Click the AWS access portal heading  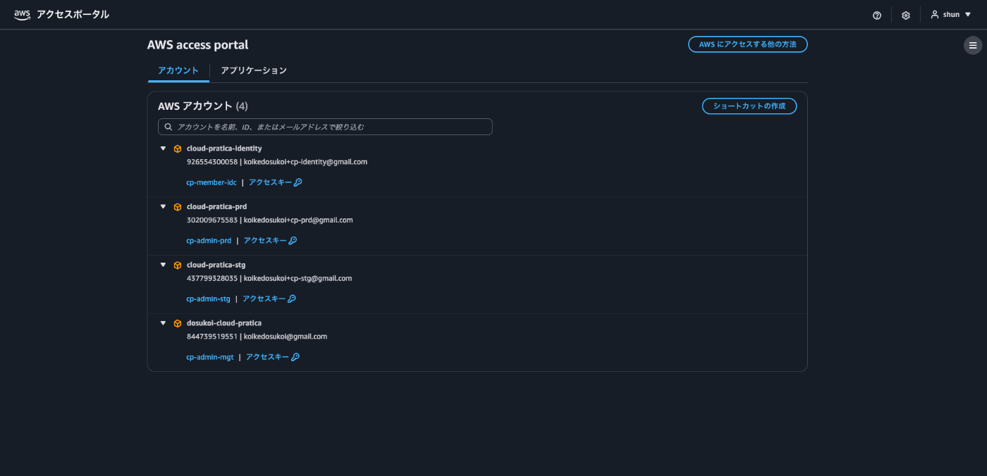[x=197, y=45]
